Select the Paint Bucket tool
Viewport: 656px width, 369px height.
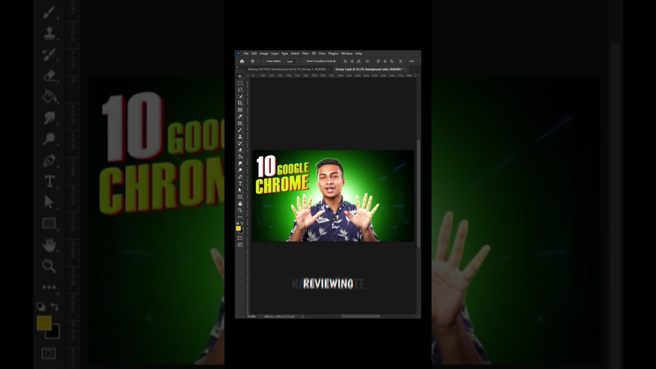click(239, 156)
